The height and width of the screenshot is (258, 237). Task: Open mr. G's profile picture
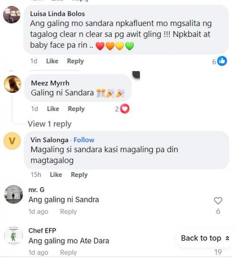point(13,194)
